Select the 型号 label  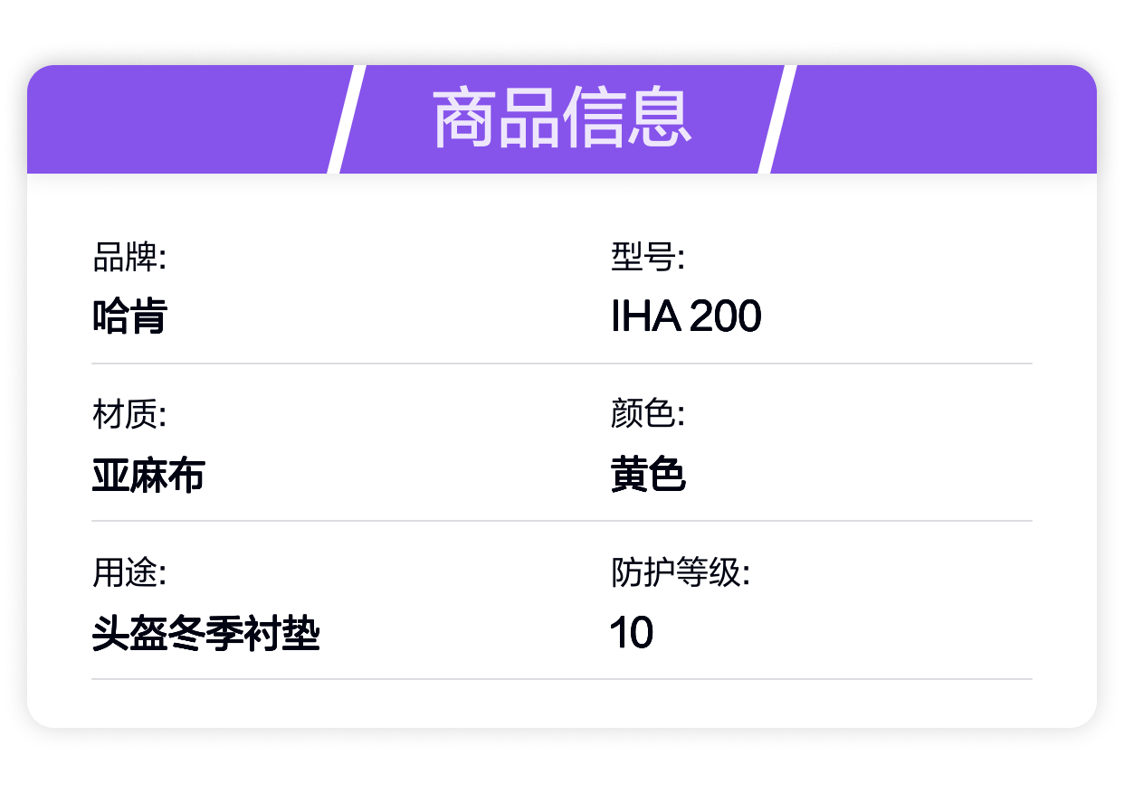[647, 258]
